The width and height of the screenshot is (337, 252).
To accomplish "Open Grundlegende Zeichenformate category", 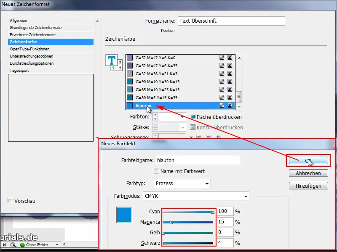I will (x=51, y=28).
